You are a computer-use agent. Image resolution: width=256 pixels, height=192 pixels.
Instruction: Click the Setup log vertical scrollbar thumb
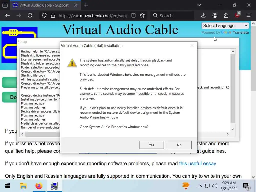pos(233,89)
